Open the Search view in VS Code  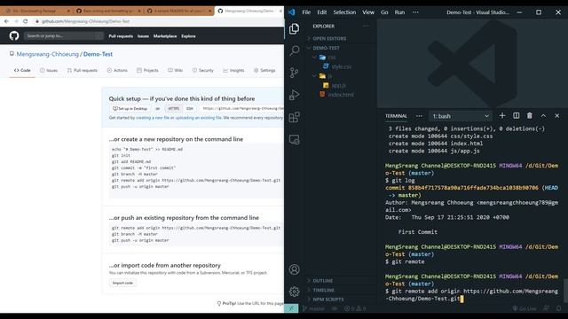(294, 51)
